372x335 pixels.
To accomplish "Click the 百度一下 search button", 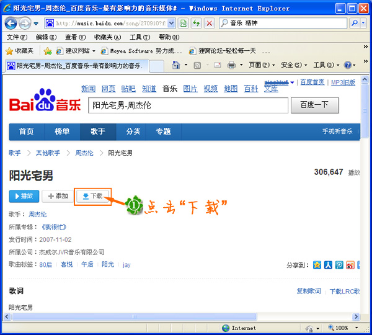I will point(315,105).
